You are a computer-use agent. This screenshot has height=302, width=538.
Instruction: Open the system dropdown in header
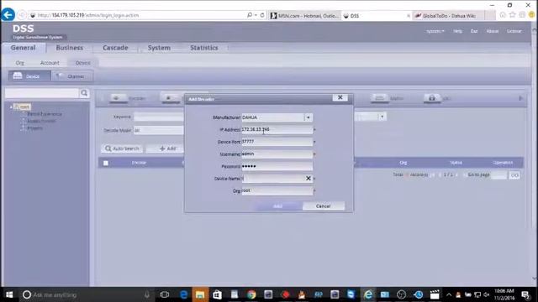435,31
